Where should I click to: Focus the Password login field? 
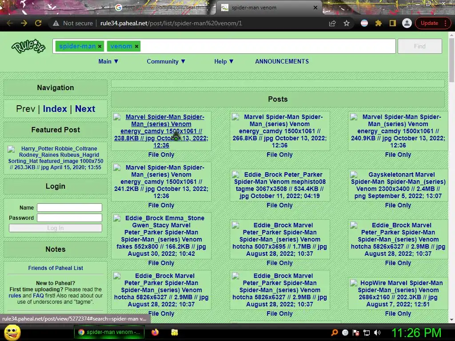(x=69, y=218)
